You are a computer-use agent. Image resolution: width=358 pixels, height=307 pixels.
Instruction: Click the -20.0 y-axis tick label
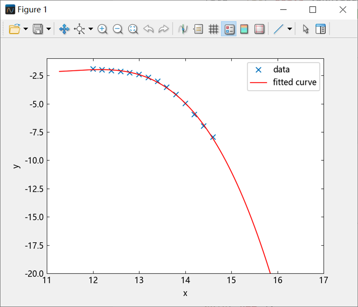coord(34,273)
